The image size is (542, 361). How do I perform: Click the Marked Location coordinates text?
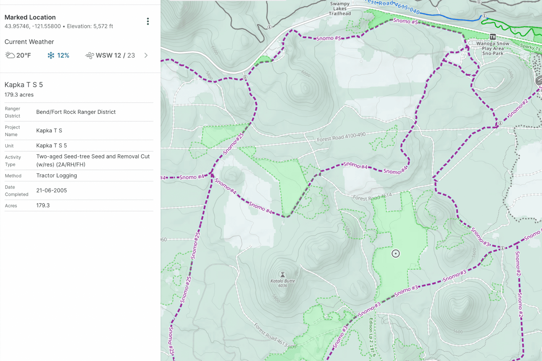(x=33, y=26)
